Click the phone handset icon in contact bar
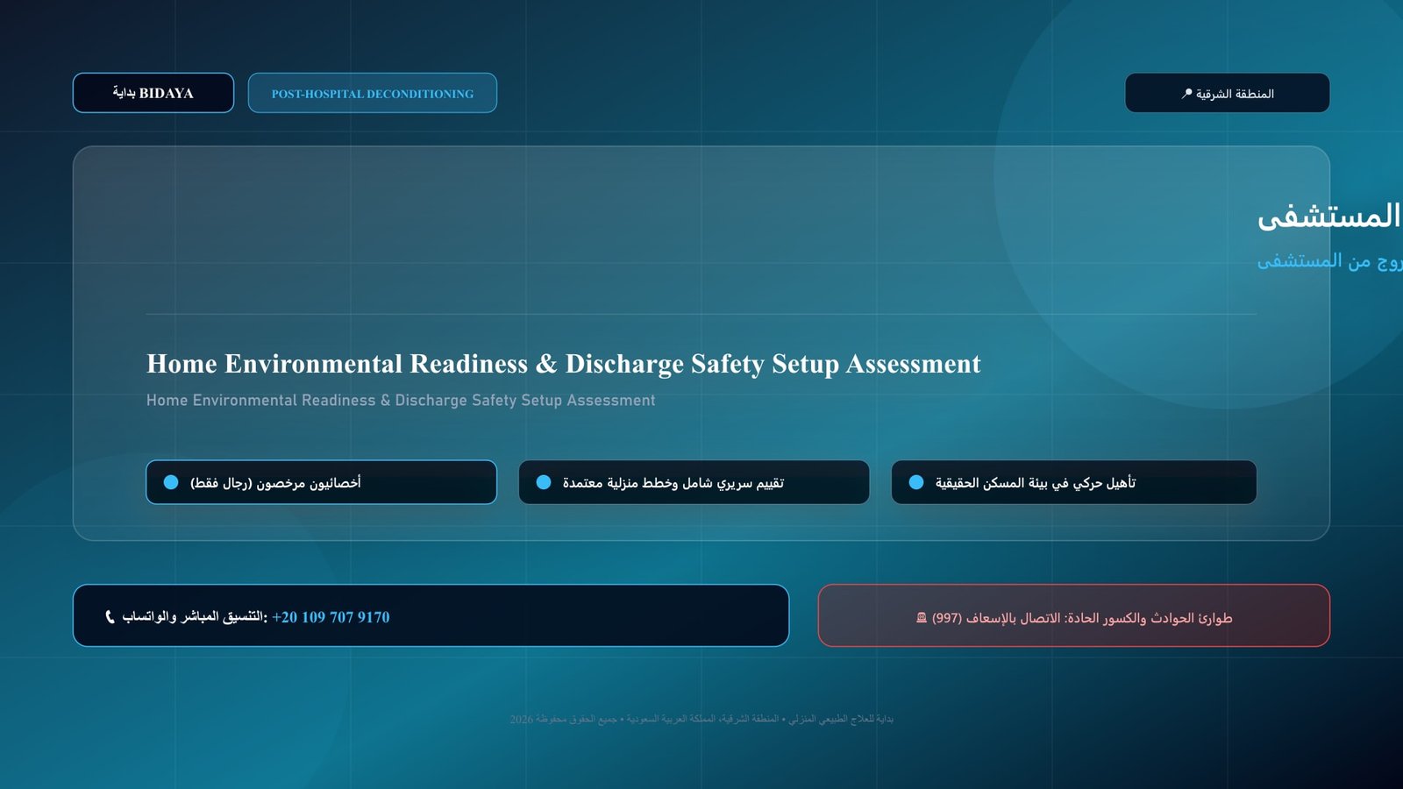Image resolution: width=1403 pixels, height=789 pixels. tap(110, 617)
